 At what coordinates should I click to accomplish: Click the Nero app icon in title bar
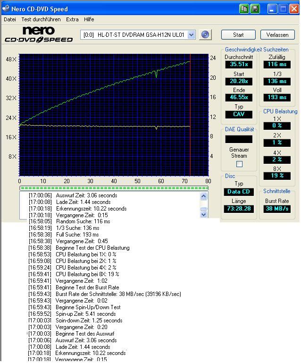[x=6, y=8]
